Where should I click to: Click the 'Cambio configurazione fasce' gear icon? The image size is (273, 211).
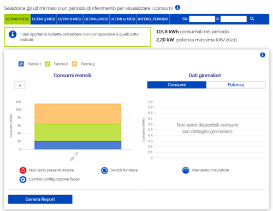(23, 179)
